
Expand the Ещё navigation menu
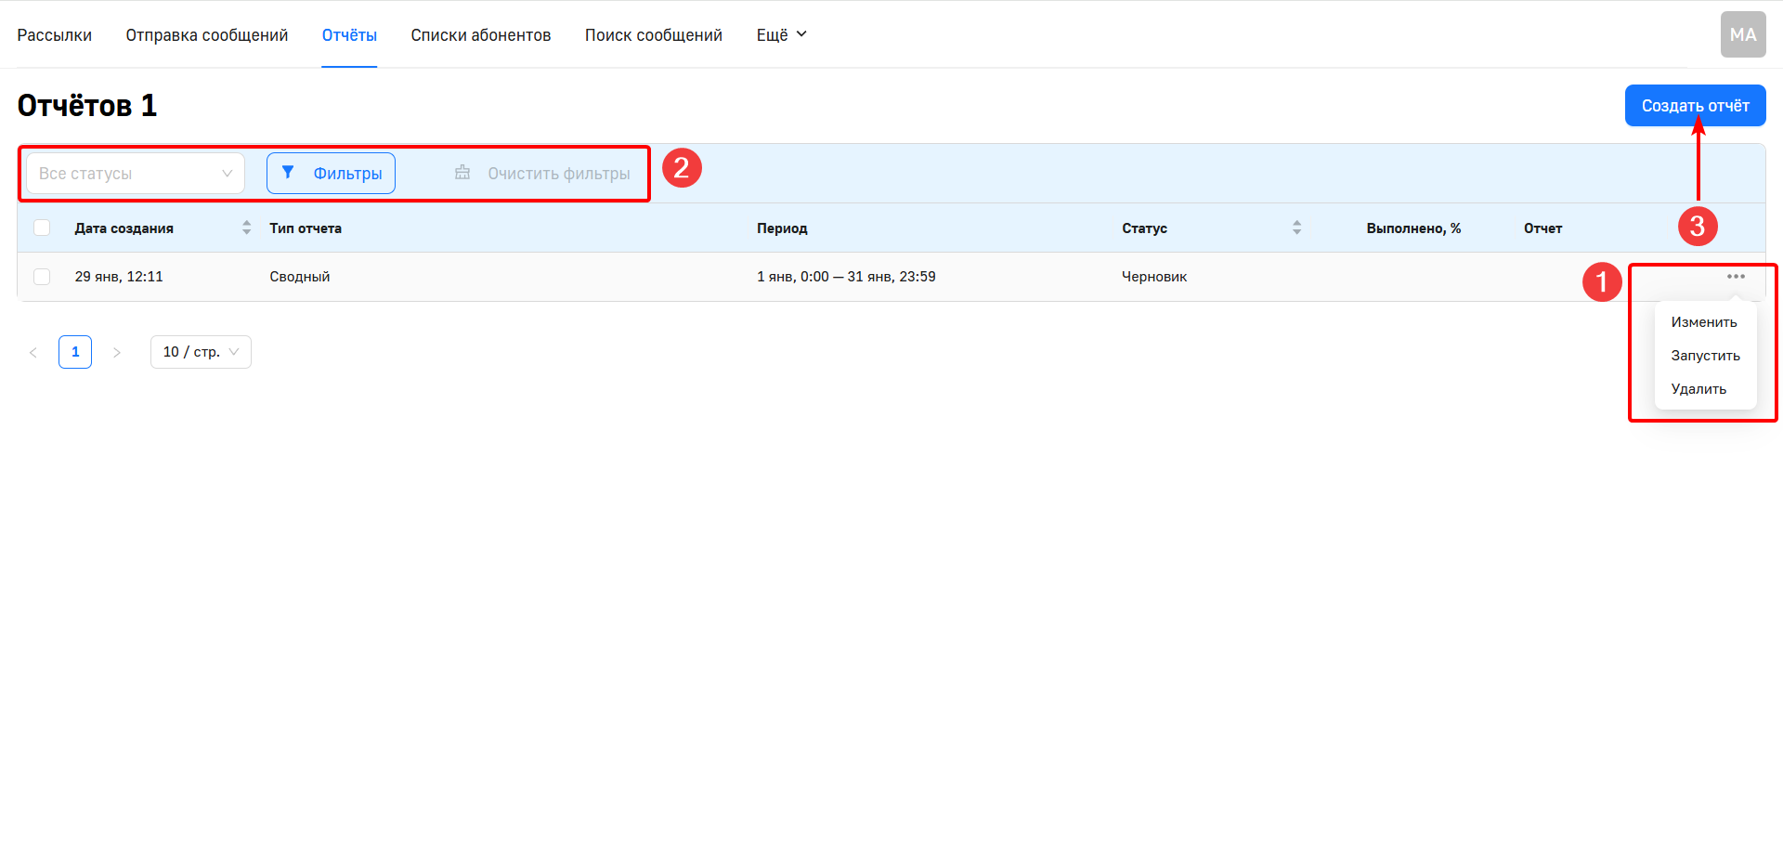pos(781,35)
